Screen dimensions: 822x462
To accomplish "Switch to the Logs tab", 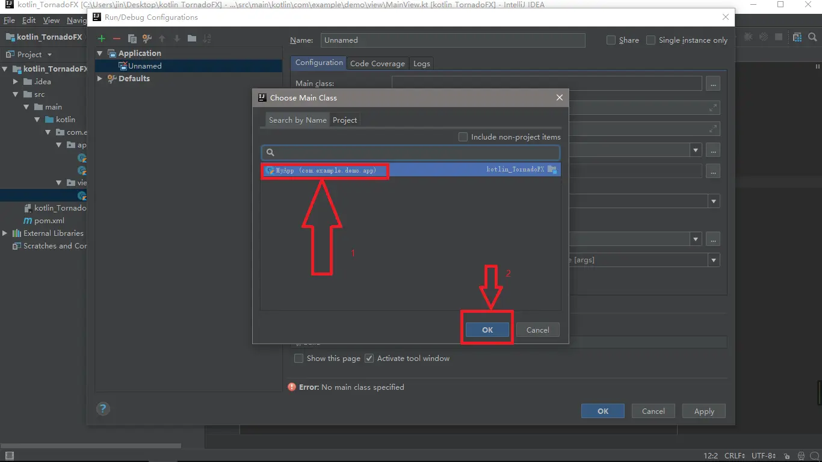I will pos(422,63).
